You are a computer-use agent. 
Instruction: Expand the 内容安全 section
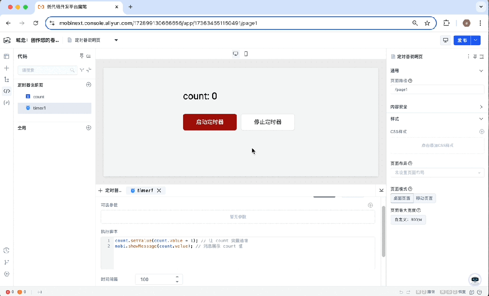point(481,107)
